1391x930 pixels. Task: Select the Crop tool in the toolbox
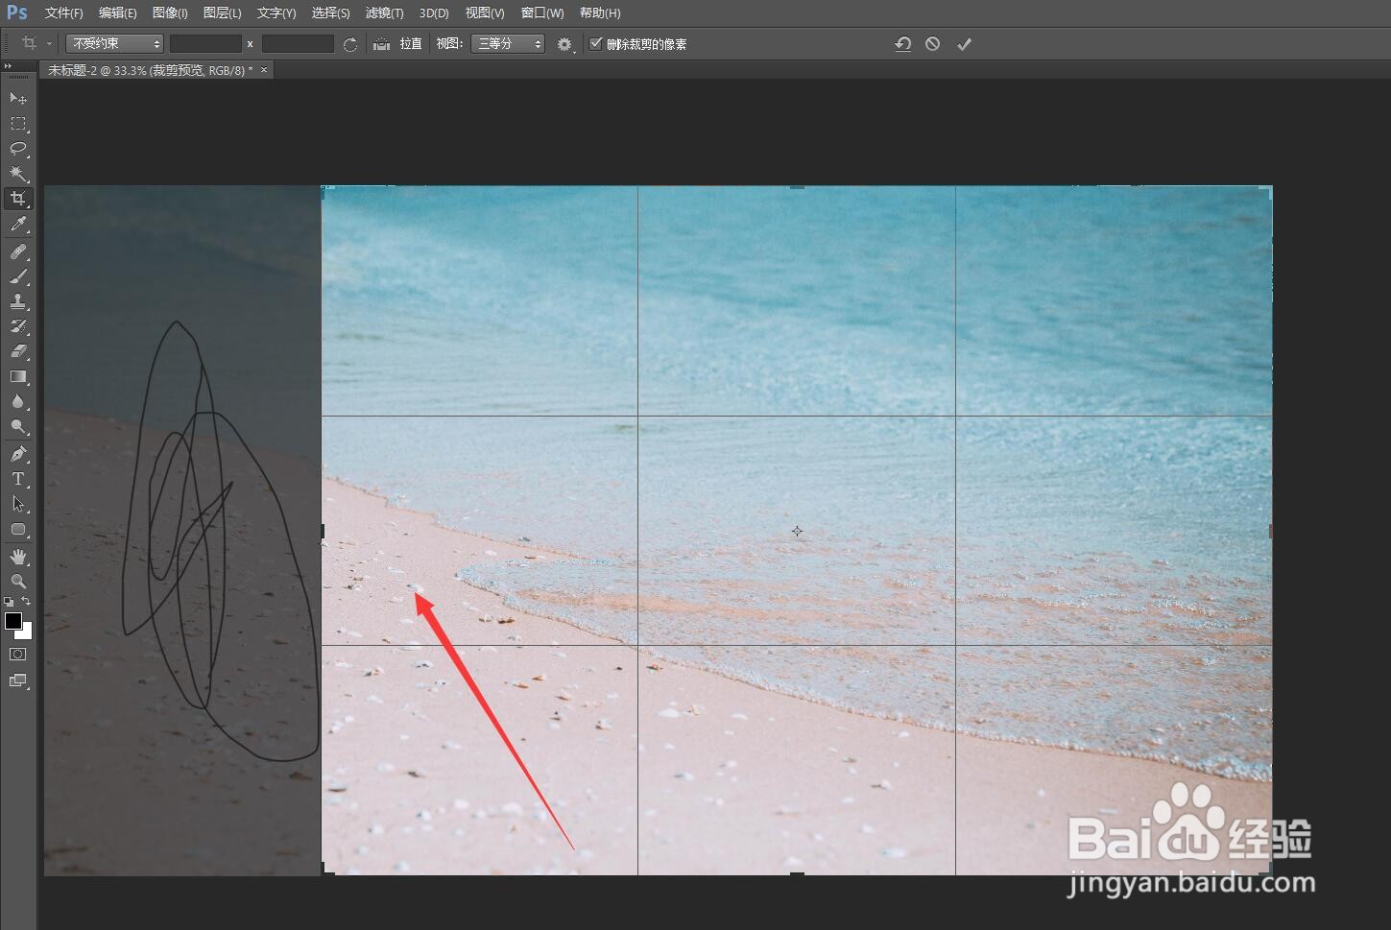pyautogui.click(x=17, y=199)
